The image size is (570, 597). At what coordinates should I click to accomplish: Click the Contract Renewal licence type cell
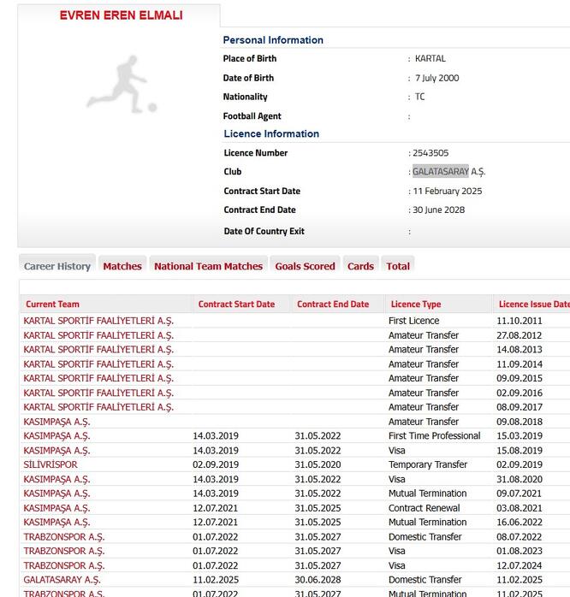424,508
